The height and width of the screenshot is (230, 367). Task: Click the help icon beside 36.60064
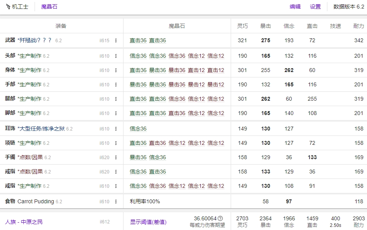tap(220, 218)
